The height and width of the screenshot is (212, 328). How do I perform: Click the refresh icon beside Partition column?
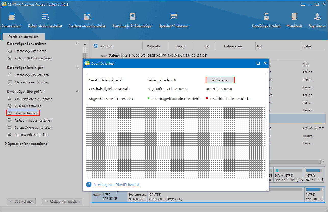point(96,46)
